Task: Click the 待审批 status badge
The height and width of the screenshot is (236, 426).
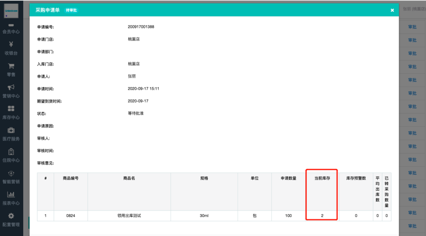Action: [71, 10]
